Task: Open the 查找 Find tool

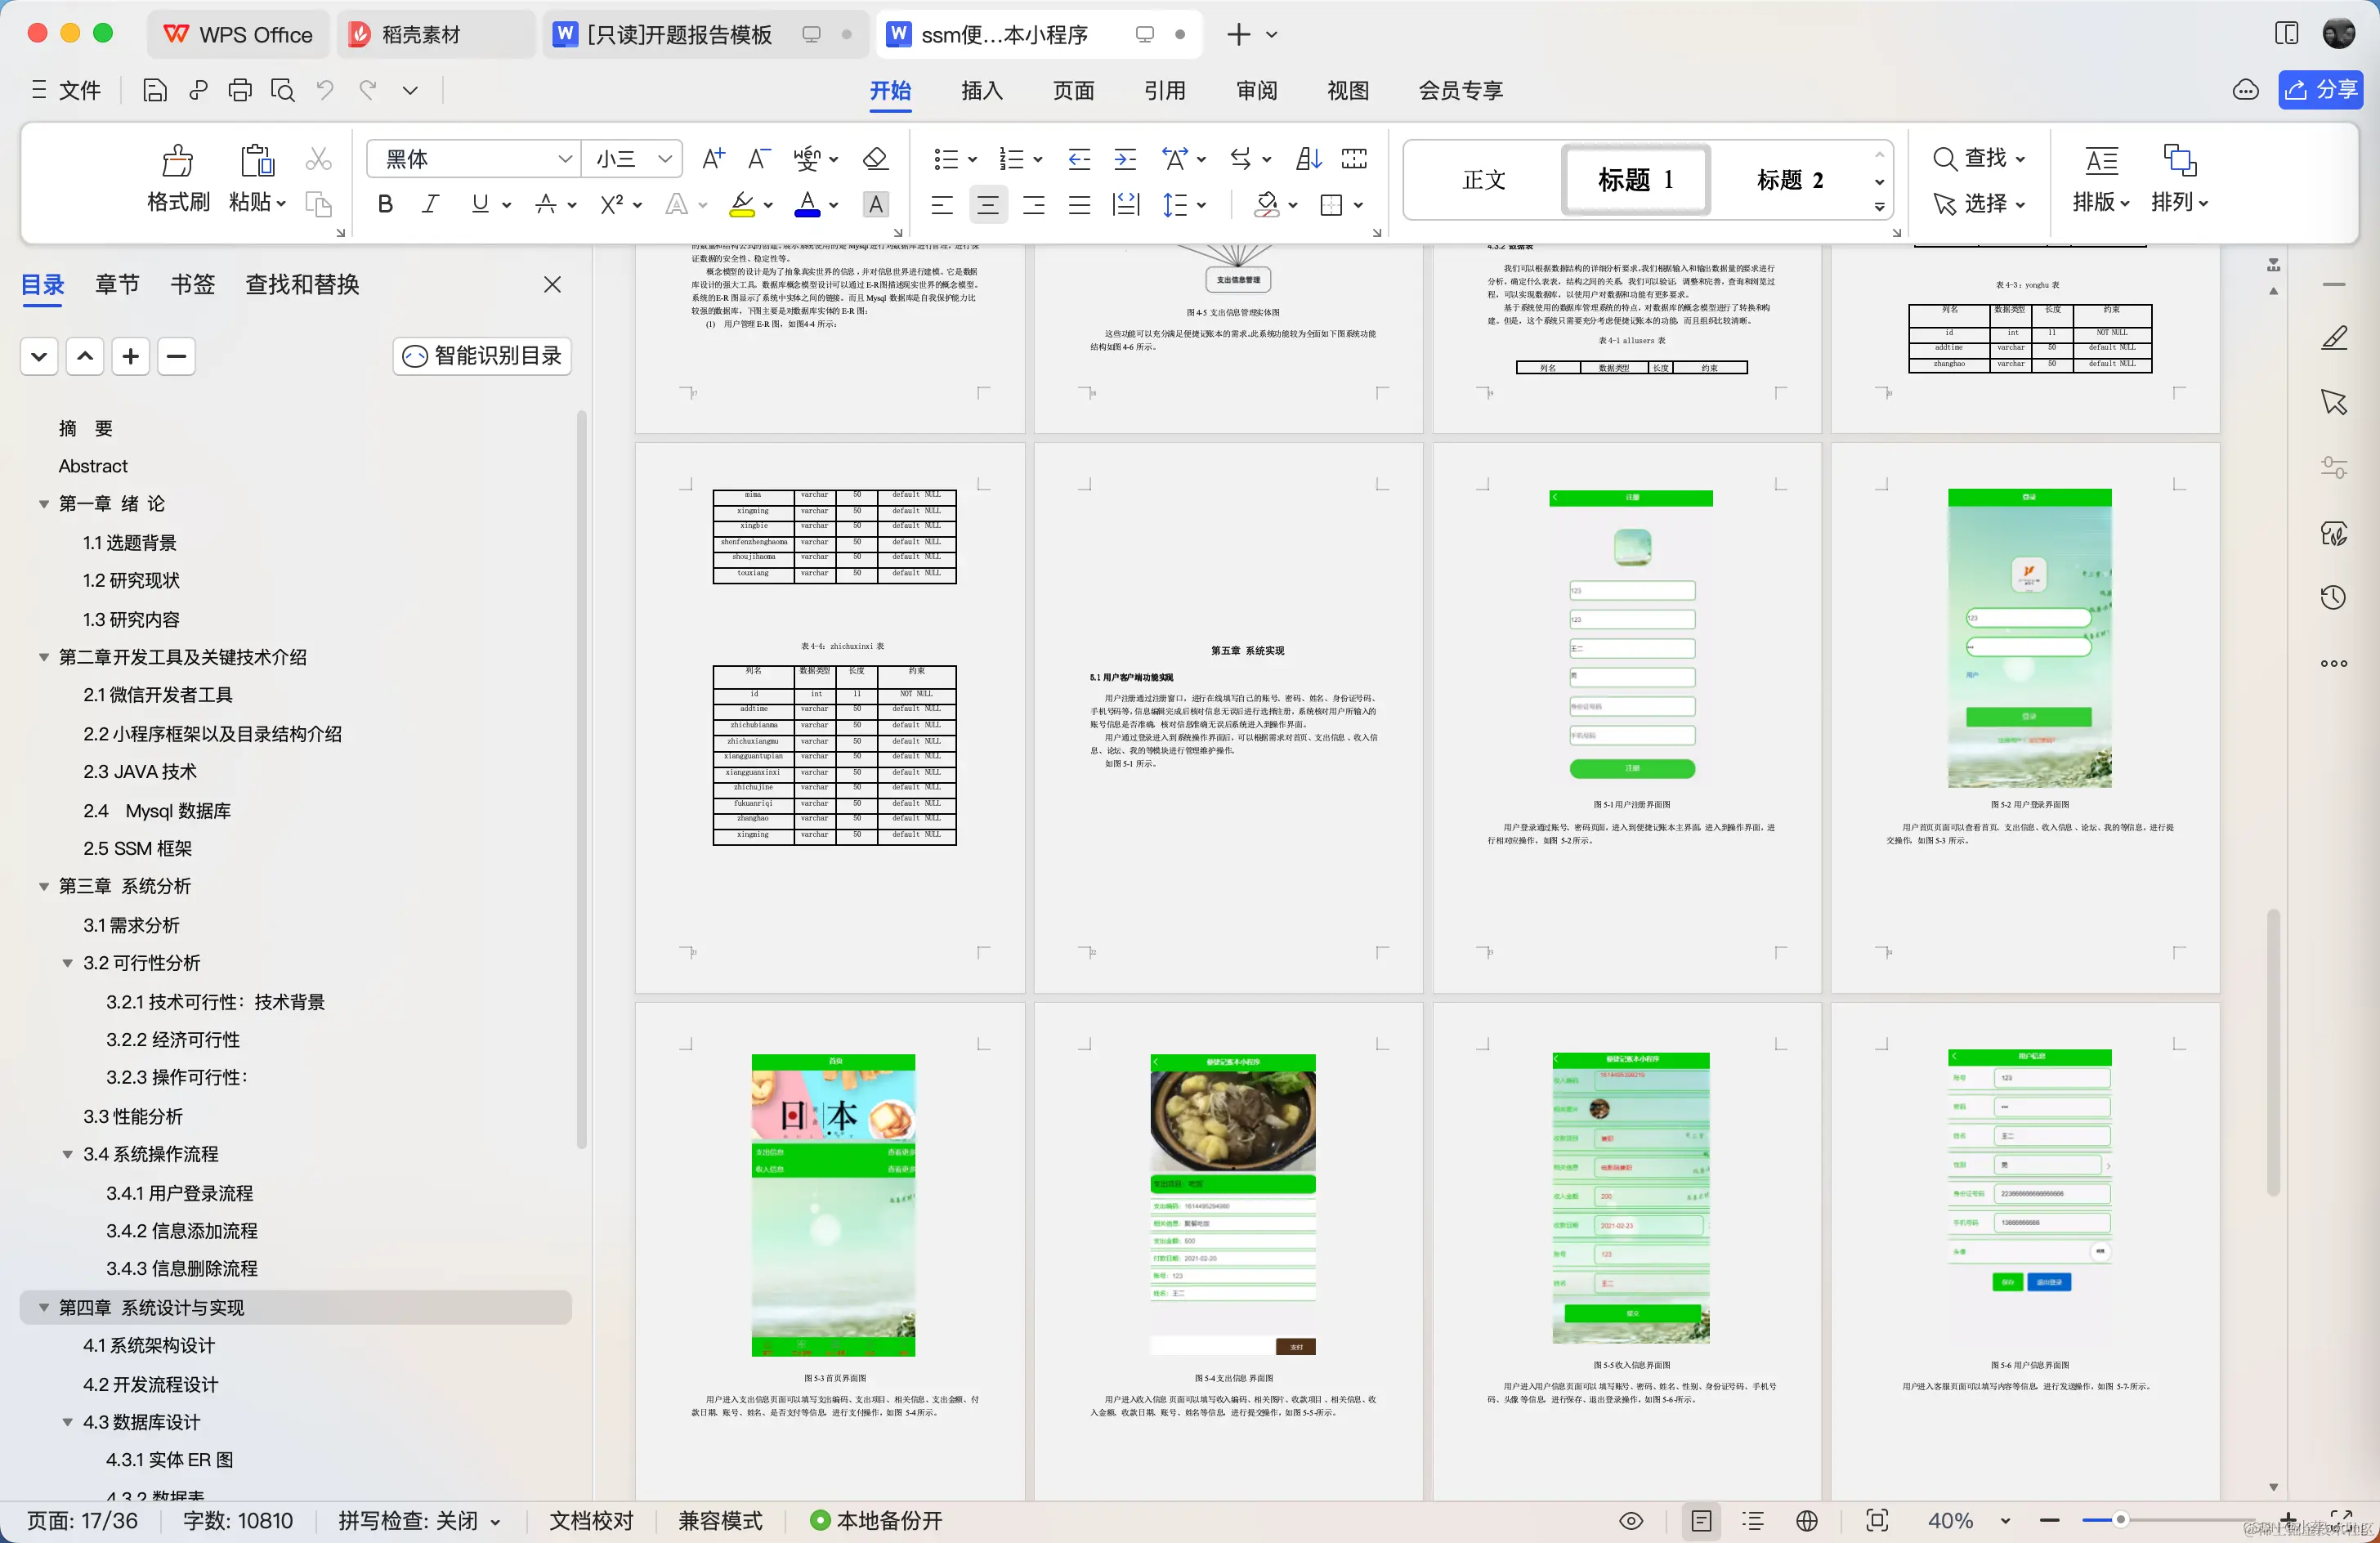Action: (1980, 158)
